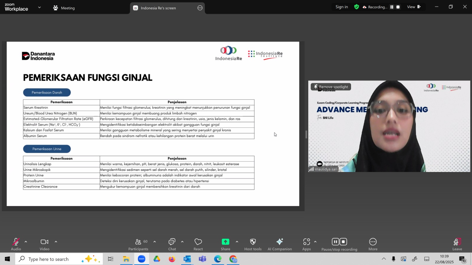Click Remove spotlight on the video
This screenshot has width=472, height=265.
pos(331,87)
